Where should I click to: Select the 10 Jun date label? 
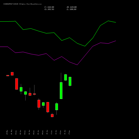pyautogui.click(x=47, y=132)
